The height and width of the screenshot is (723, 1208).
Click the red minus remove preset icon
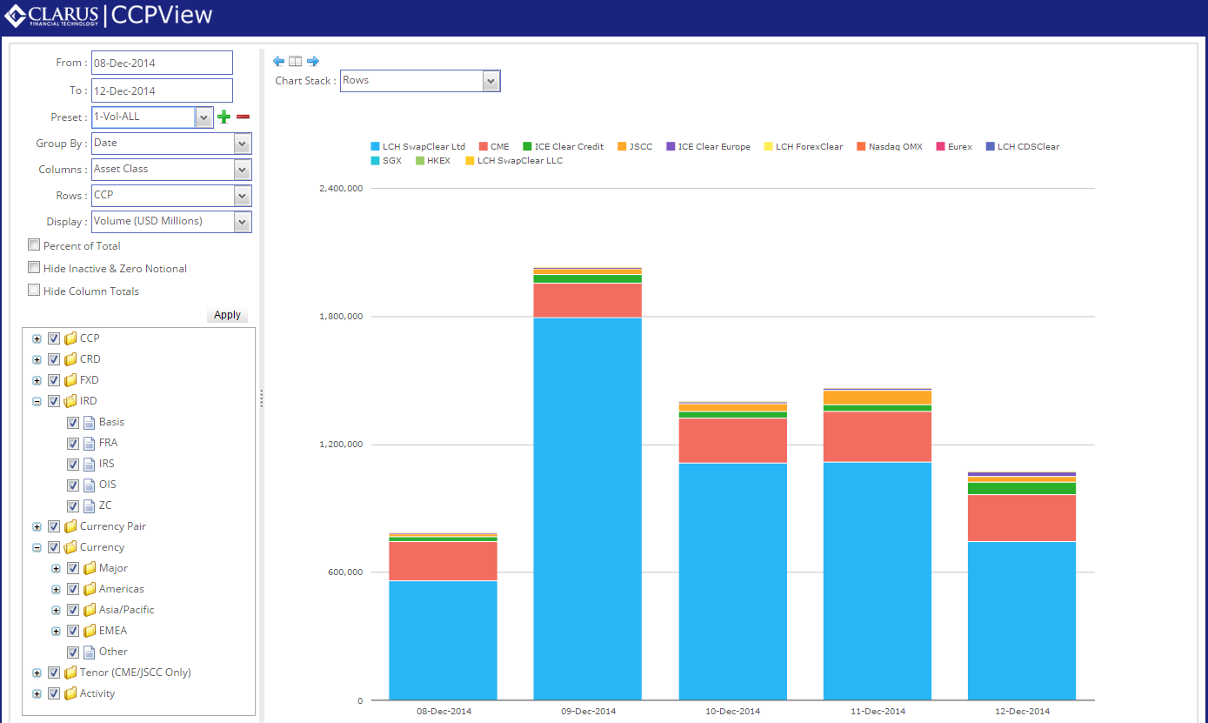pyautogui.click(x=244, y=117)
